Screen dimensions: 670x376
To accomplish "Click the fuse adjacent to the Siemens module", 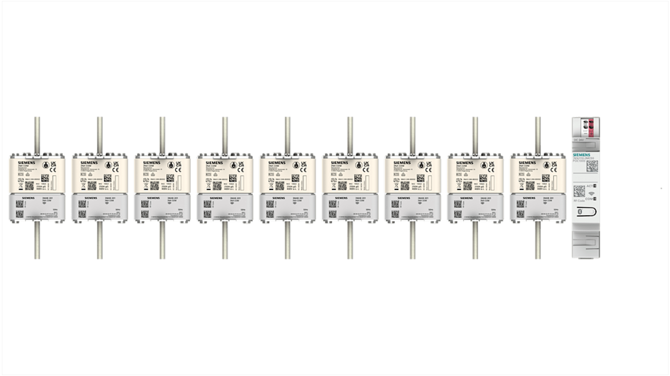I will click(x=537, y=188).
